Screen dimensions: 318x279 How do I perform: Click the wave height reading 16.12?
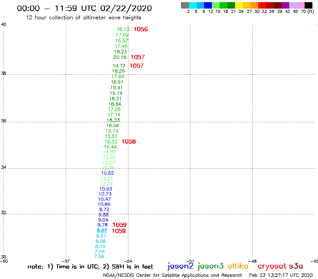(123, 29)
